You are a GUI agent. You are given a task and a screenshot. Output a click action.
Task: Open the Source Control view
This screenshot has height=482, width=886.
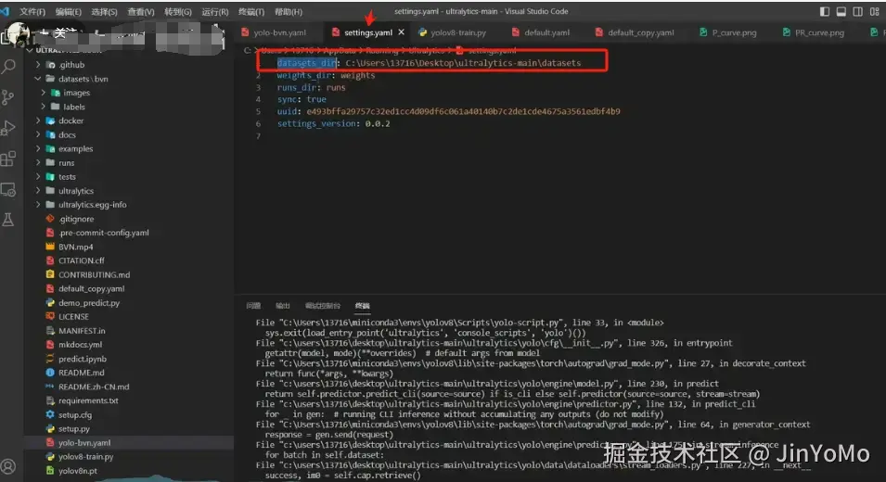[8, 97]
